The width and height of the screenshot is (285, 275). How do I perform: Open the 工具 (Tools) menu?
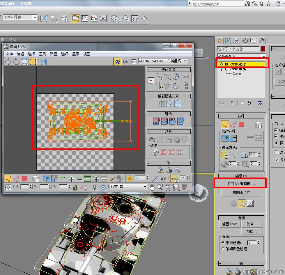tap(43, 54)
